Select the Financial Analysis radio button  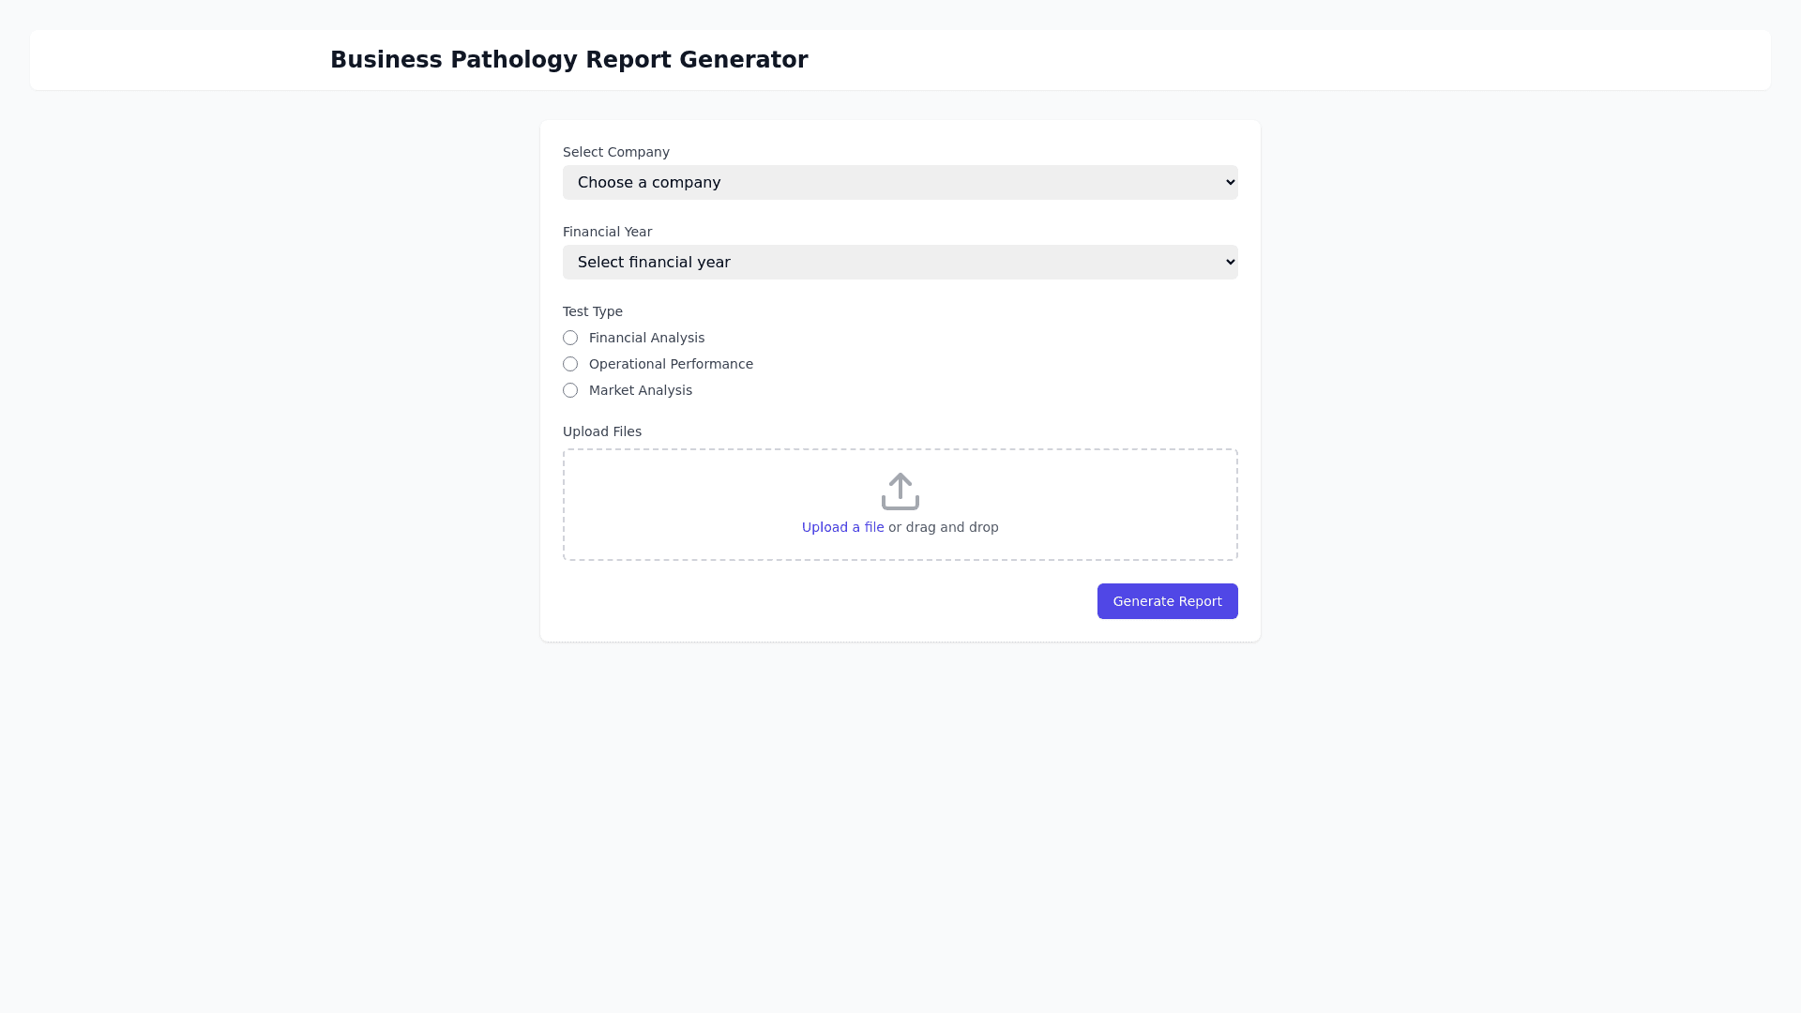[570, 338]
